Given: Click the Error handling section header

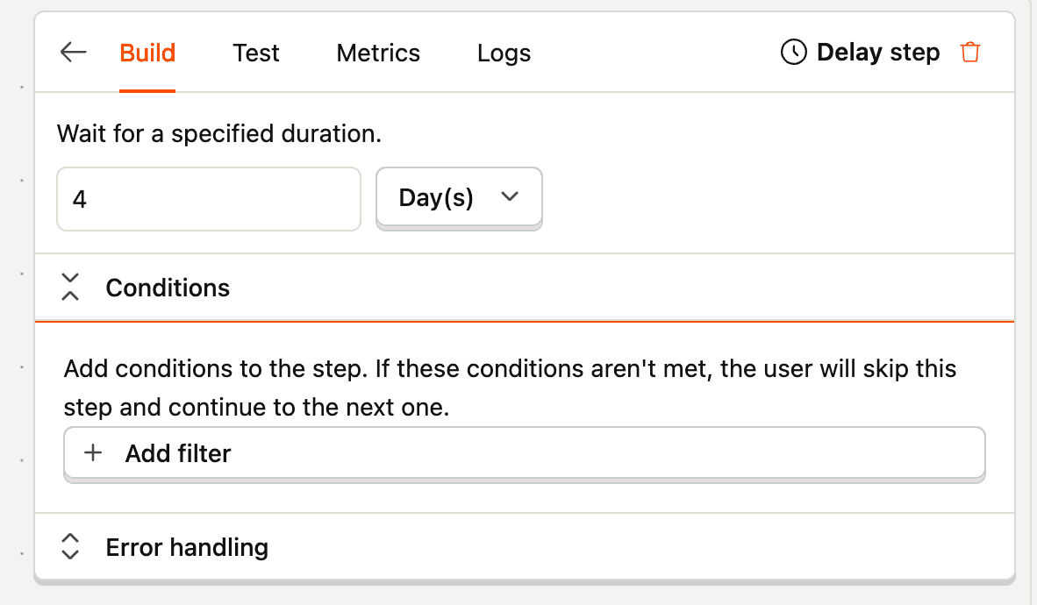Looking at the screenshot, I should coord(186,546).
